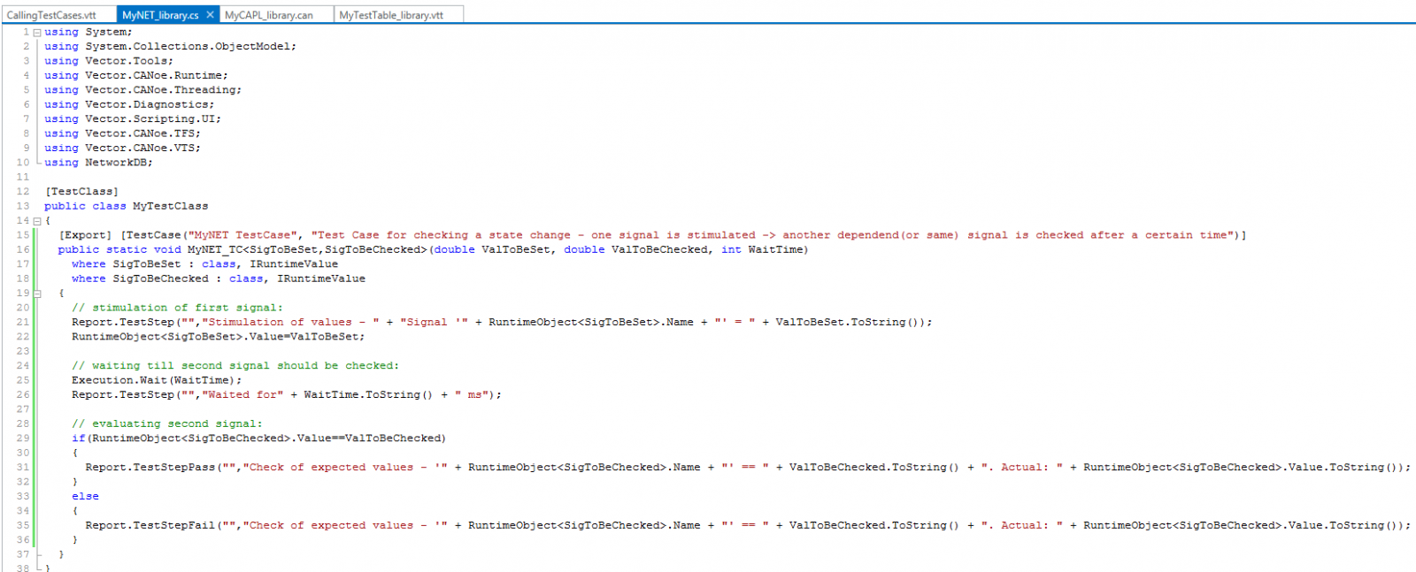Click line number 25 in the gutter
This screenshot has height=572, width=1416.
coord(23,380)
